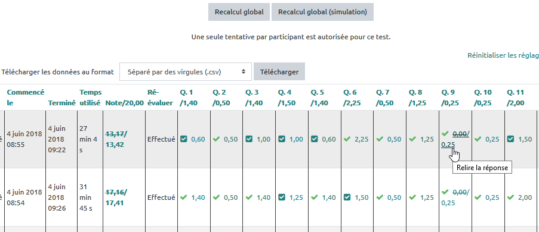Click the Télécharger button

[x=279, y=71]
